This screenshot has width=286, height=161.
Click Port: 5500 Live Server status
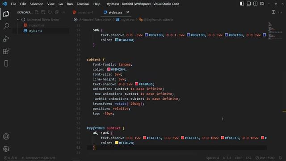click(x=265, y=158)
